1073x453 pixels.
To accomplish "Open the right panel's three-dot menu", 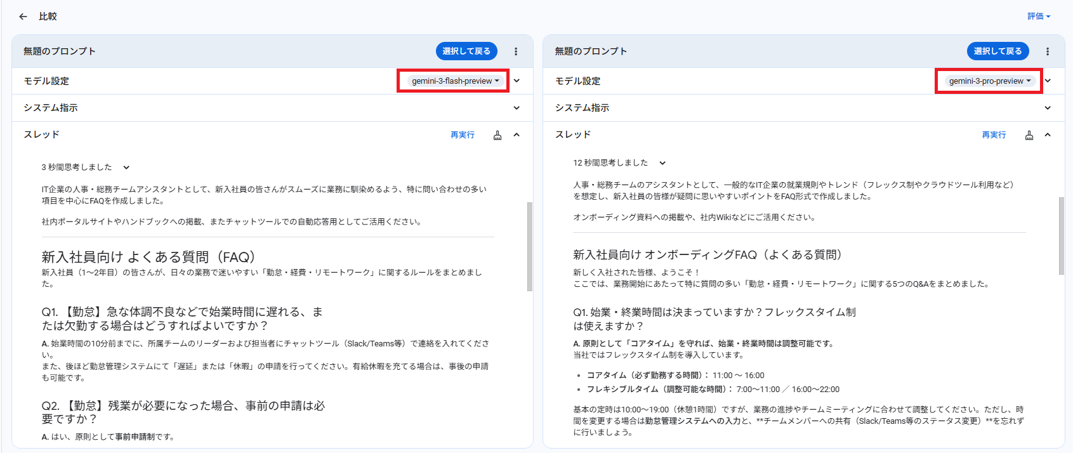I will (1048, 51).
